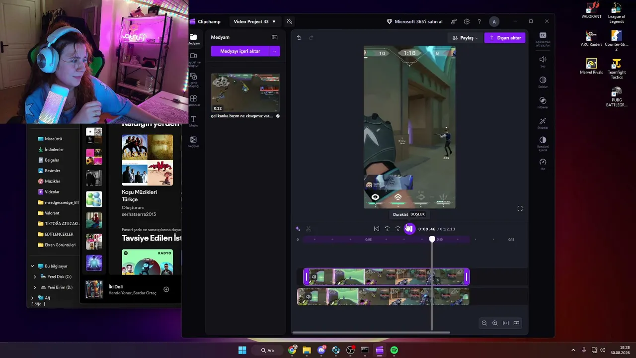Screen dimensions: 636x358
Task: Open Clipchamp settings gear
Action: 467,22
